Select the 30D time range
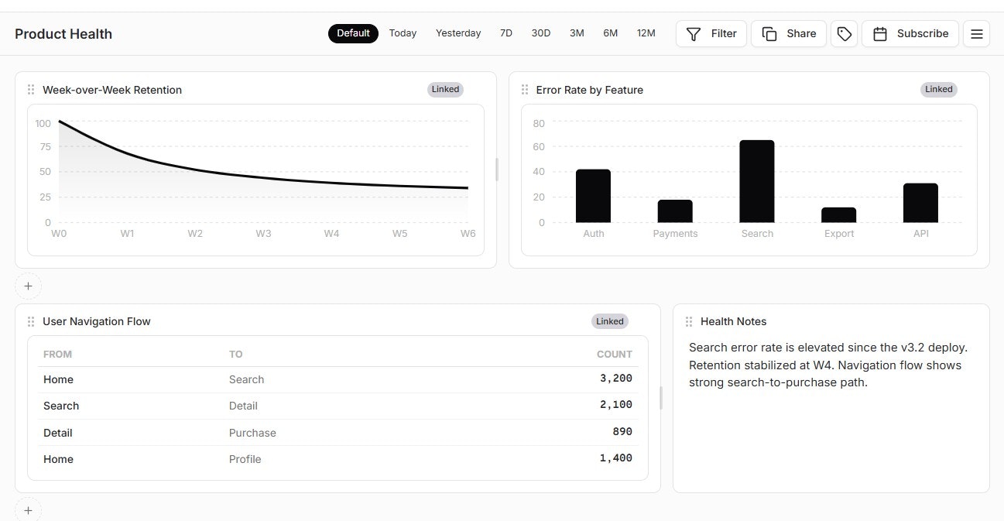Viewport: 1004px width, 521px height. (x=541, y=33)
